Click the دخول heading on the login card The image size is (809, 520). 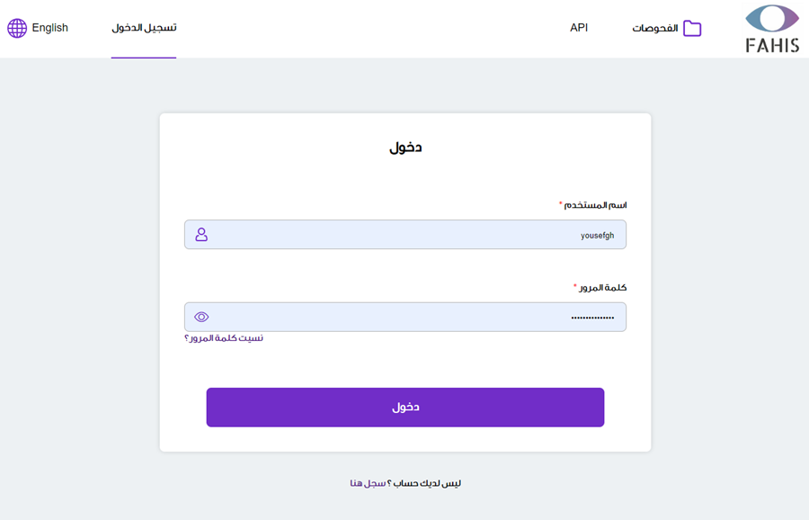pos(405,147)
